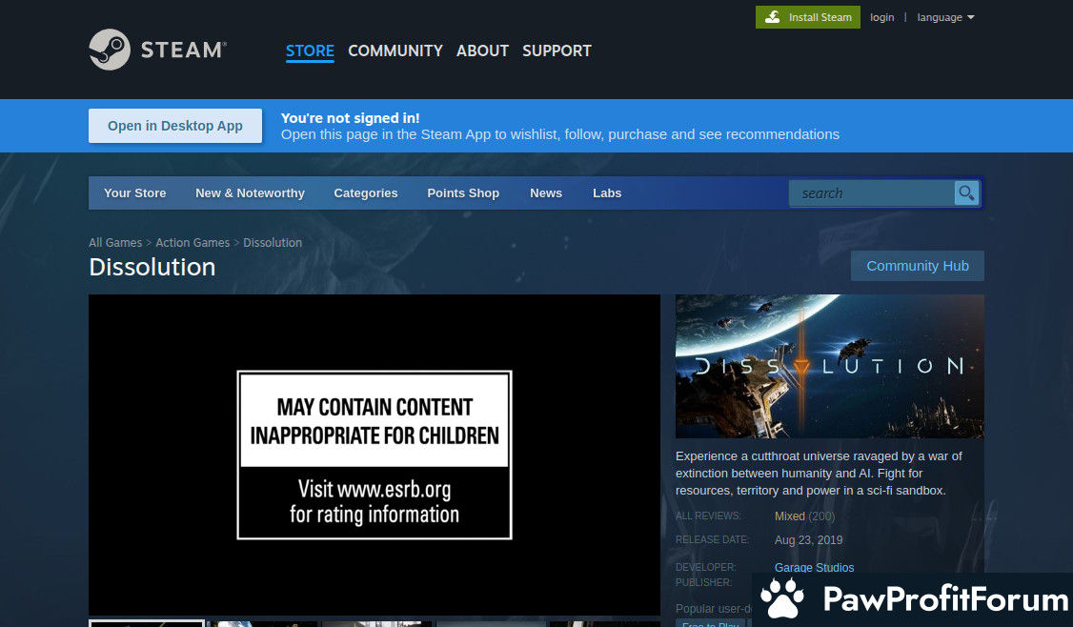Open the Your Store tab
This screenshot has height=627, width=1073.
134,193
